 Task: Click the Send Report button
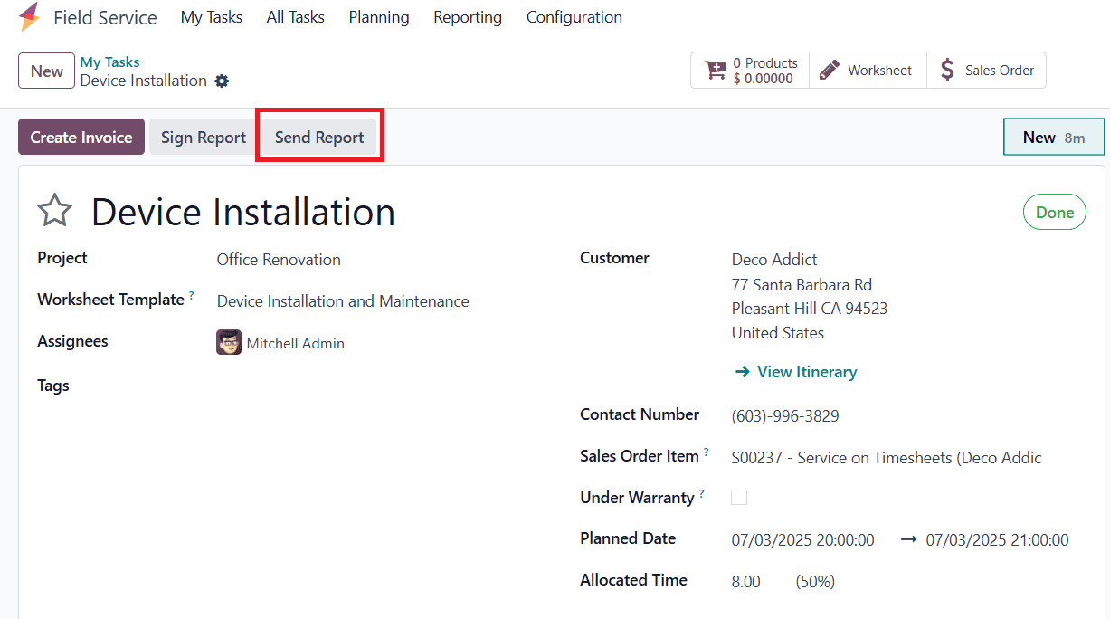[x=319, y=137]
